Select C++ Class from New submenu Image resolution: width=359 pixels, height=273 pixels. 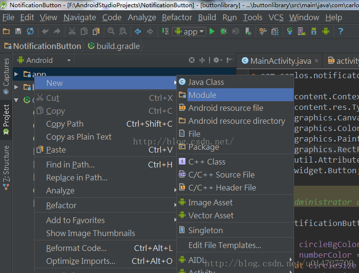[235, 162]
